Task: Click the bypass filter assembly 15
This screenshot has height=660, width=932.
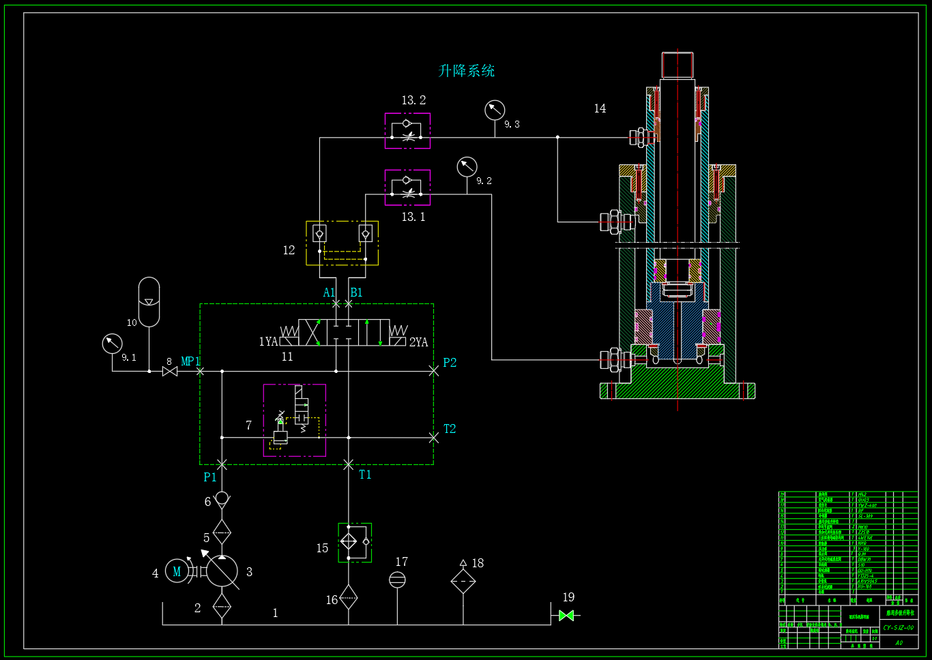Action: click(x=353, y=541)
